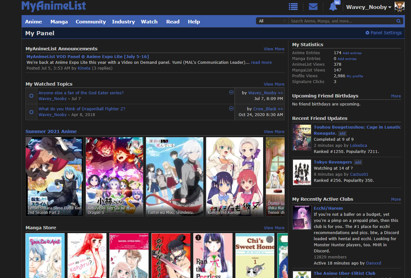This screenshot has height=278, width=411.
Task: Go to last post by Crow_Black
Action: point(280,109)
